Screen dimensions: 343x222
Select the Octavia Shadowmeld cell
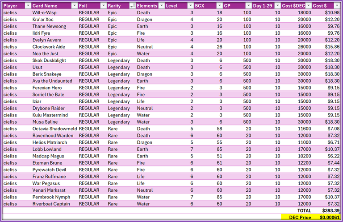pos(54,129)
